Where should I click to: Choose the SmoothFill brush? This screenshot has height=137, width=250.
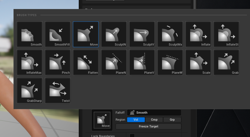pyautogui.click(x=58, y=34)
